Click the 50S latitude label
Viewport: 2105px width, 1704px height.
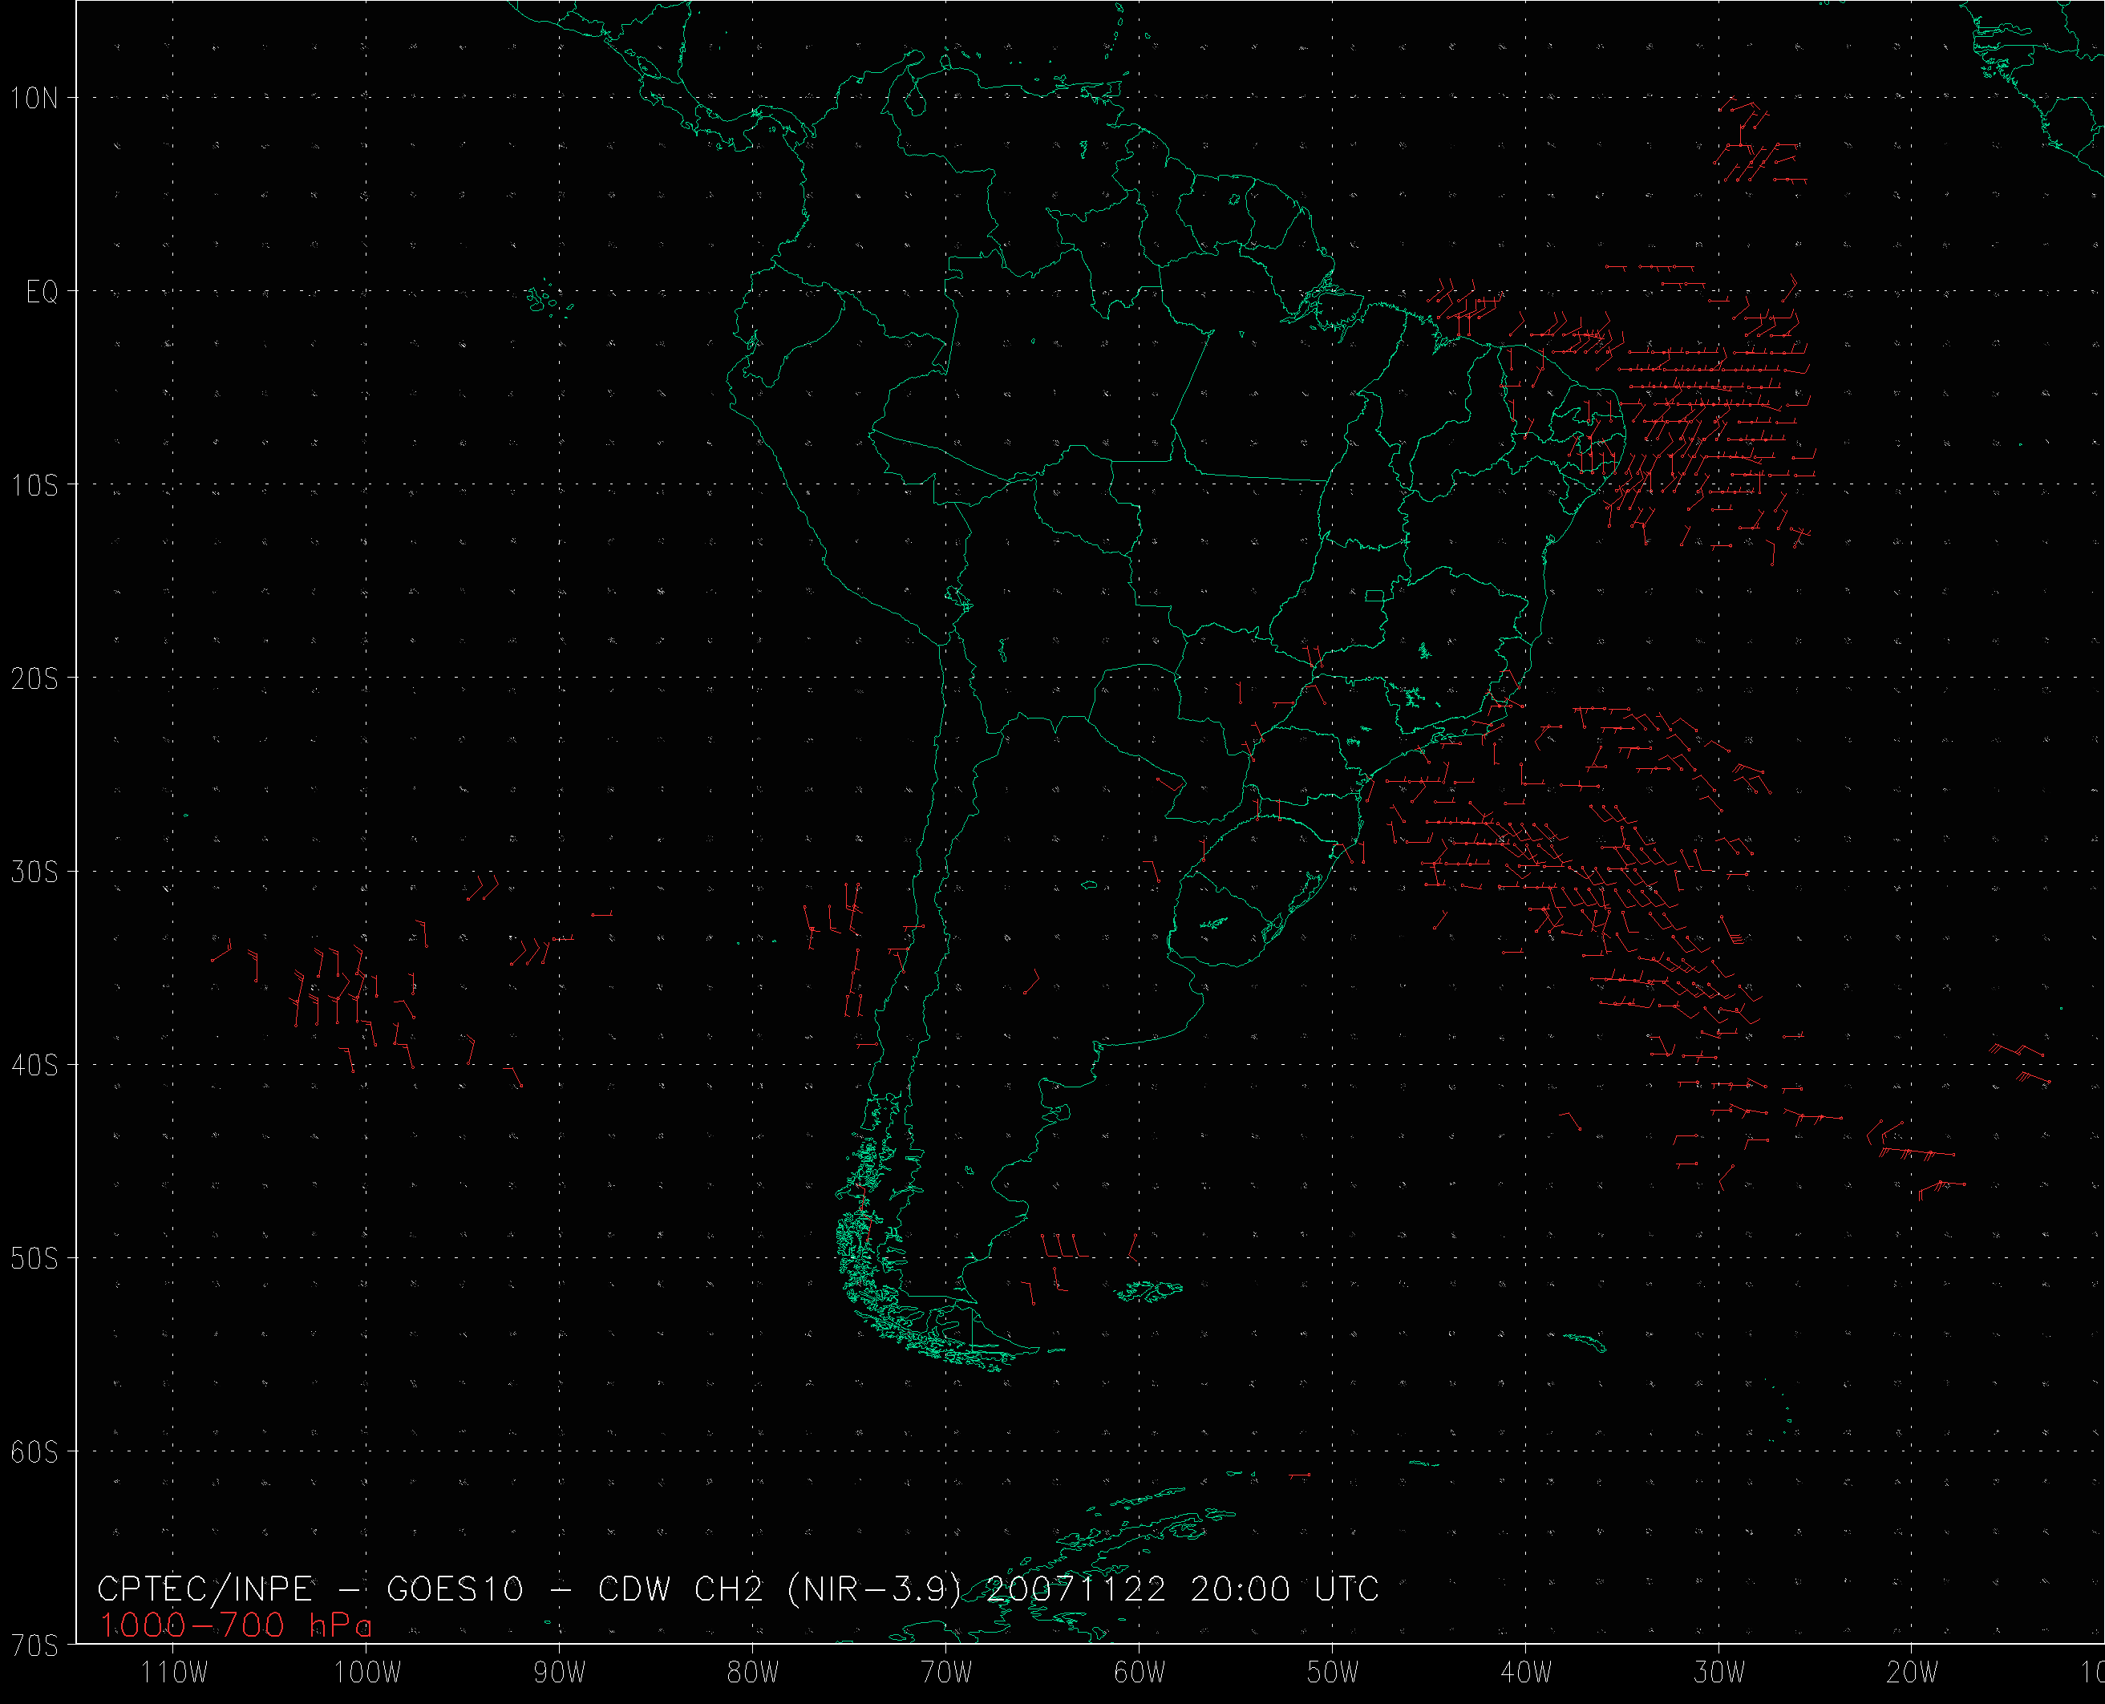point(34,1259)
